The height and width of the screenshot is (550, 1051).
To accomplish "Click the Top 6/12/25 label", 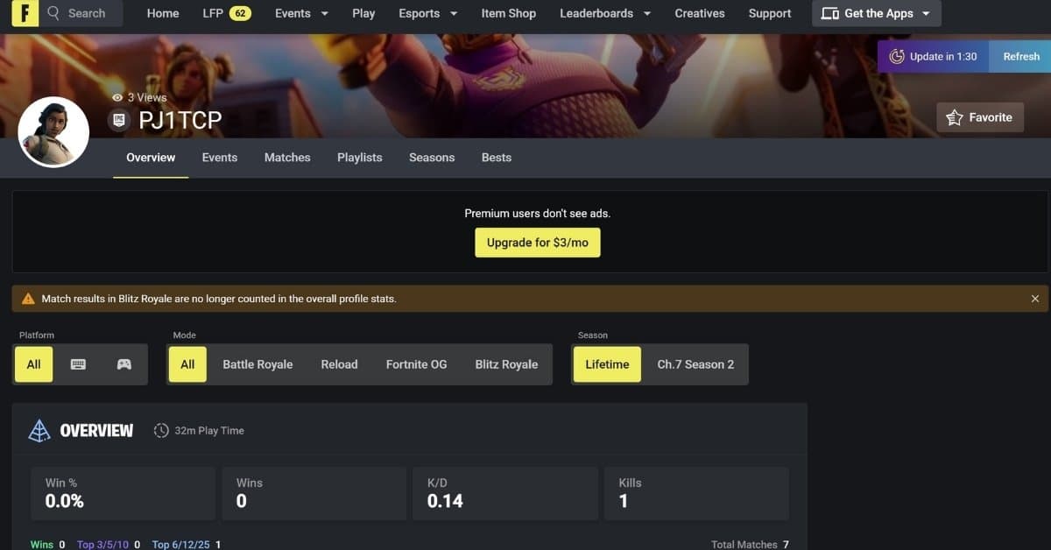I will (x=180, y=545).
